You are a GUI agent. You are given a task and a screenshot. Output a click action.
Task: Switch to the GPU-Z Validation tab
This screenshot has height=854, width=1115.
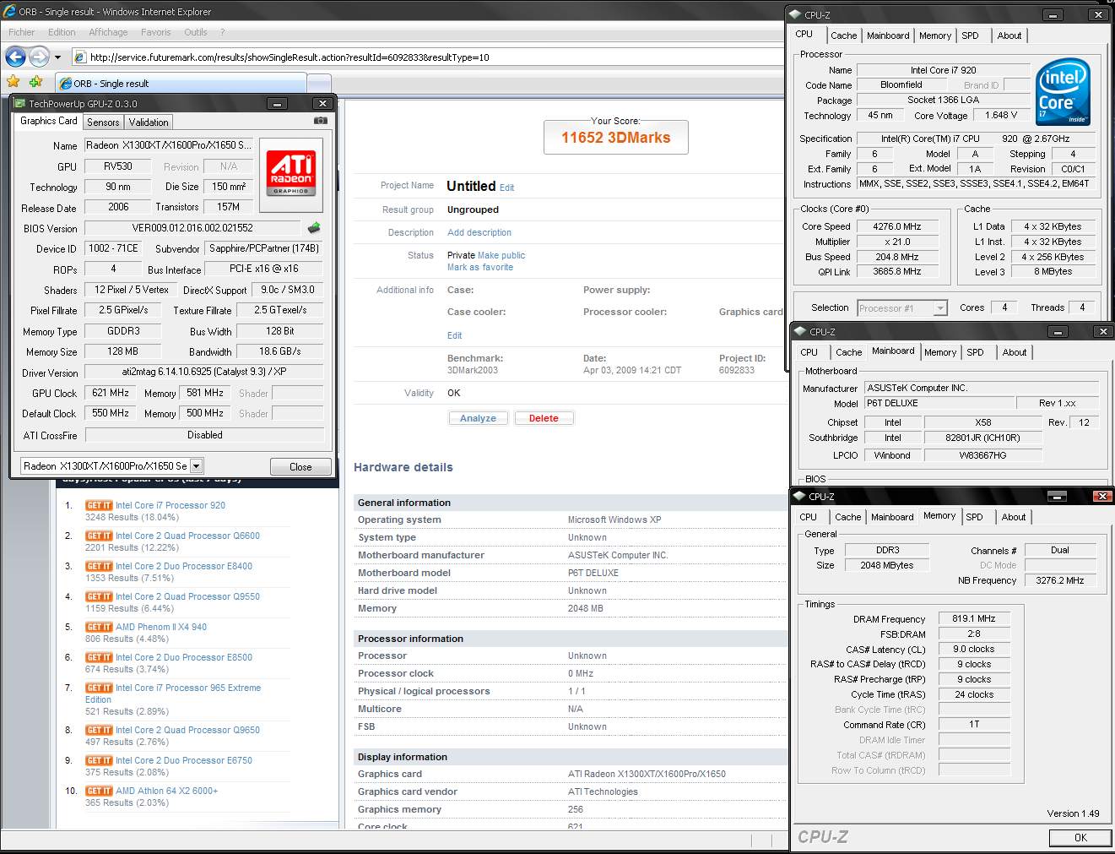point(149,122)
